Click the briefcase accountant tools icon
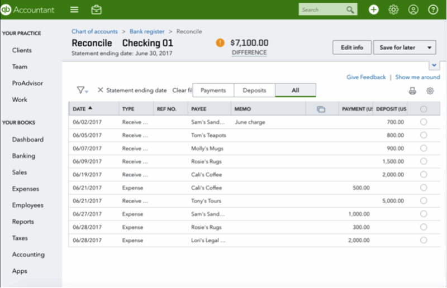The height and width of the screenshot is (288, 447). pos(97,9)
